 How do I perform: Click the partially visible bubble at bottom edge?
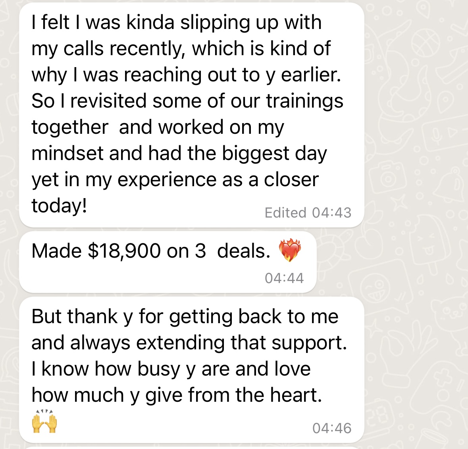point(192,447)
